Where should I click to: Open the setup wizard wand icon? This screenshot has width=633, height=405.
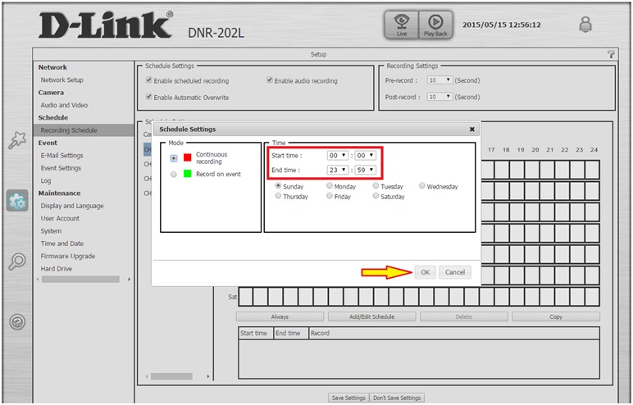(x=16, y=140)
